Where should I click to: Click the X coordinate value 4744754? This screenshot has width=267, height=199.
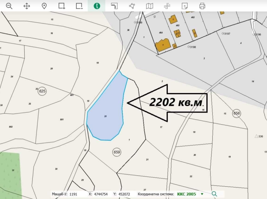point(101,194)
